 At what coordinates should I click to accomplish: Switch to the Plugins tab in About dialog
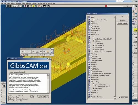22,72
